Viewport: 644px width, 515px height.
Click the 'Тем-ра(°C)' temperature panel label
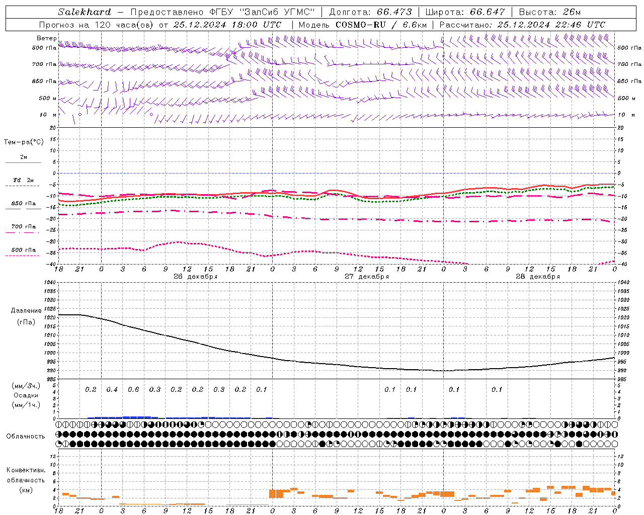tap(24, 142)
